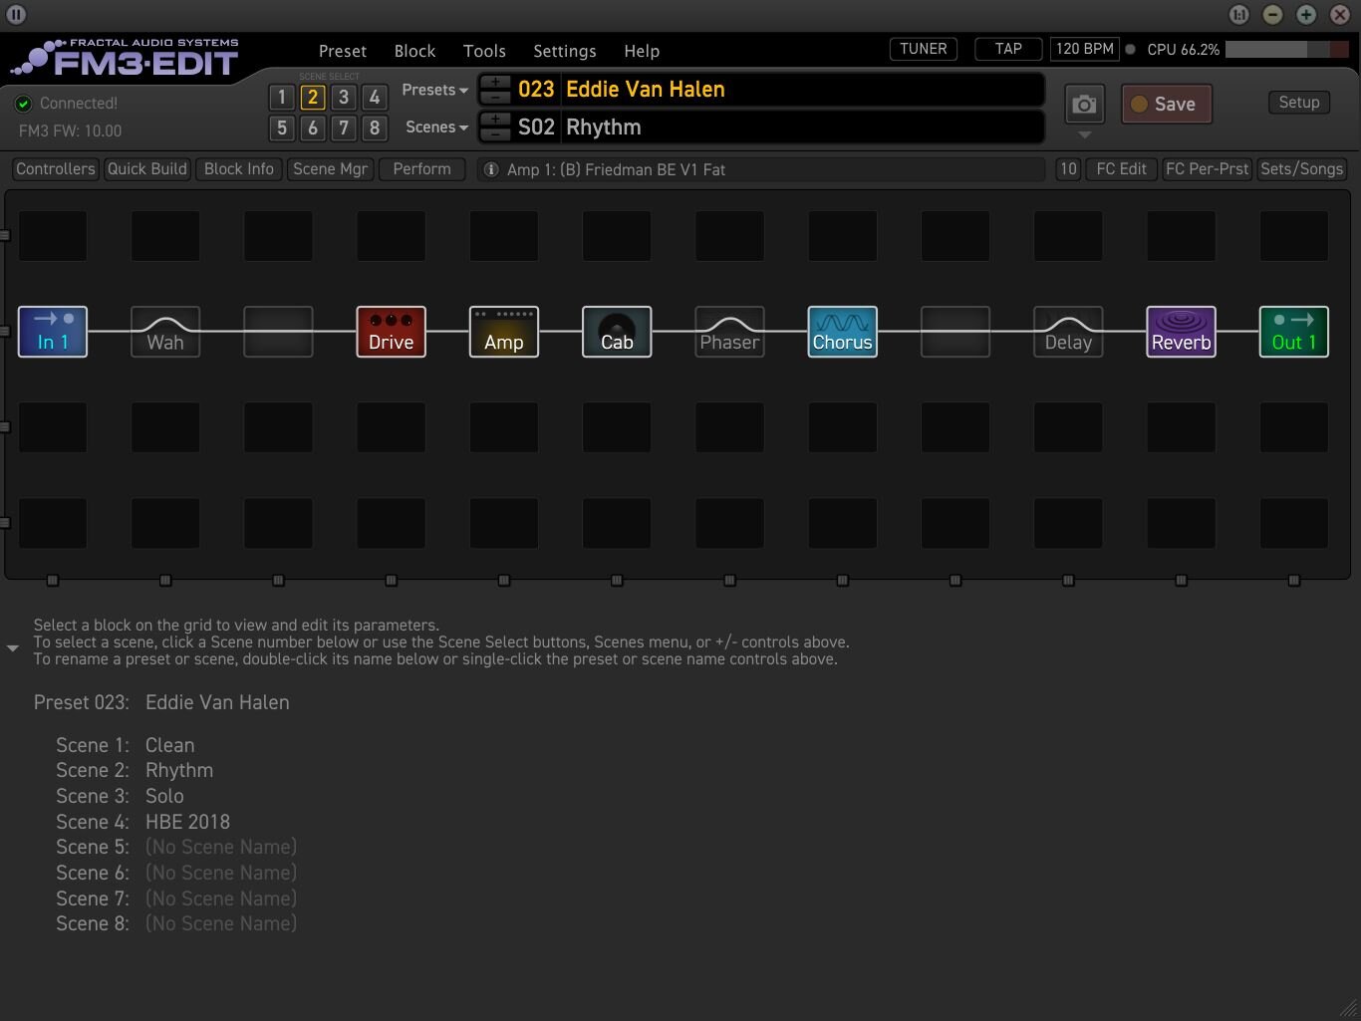
Task: Collapse the help text panel triangle
Action: tap(13, 648)
